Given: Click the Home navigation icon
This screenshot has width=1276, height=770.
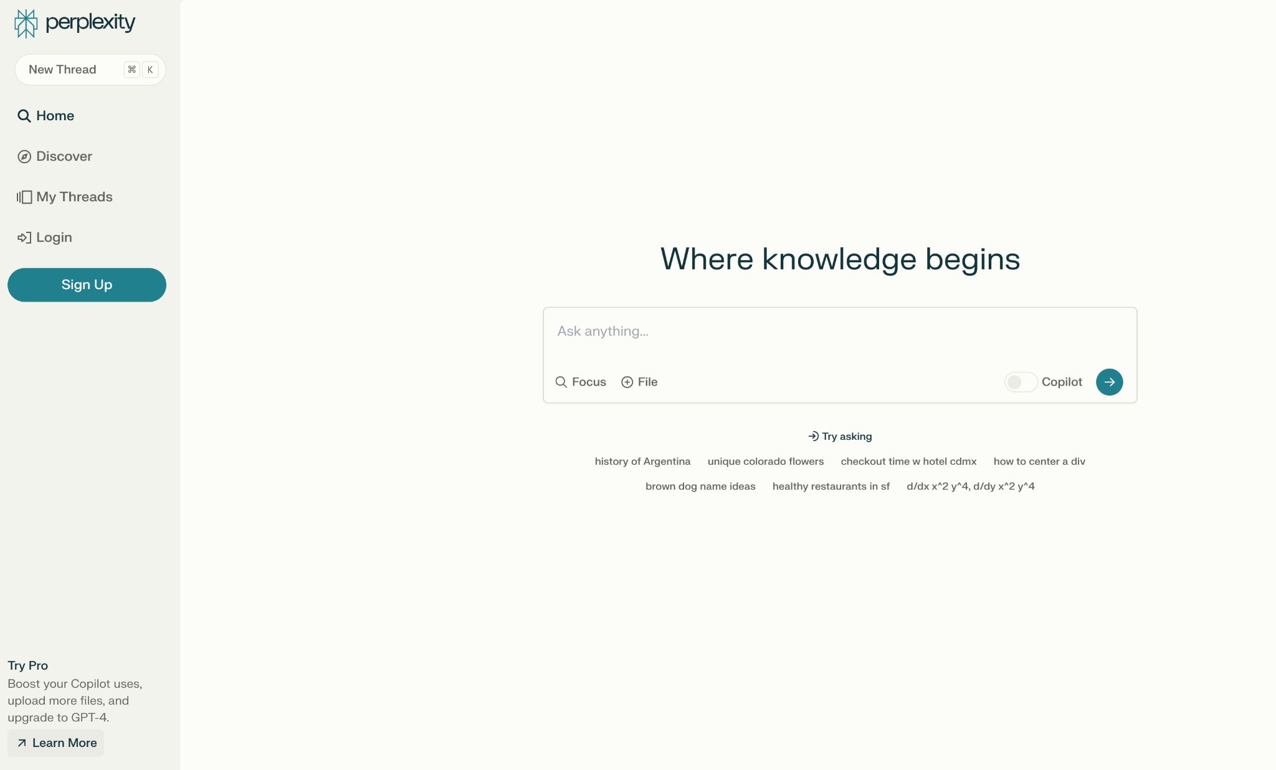Looking at the screenshot, I should (23, 115).
